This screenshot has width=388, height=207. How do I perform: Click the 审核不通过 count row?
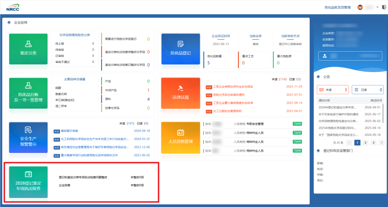tap(74, 62)
